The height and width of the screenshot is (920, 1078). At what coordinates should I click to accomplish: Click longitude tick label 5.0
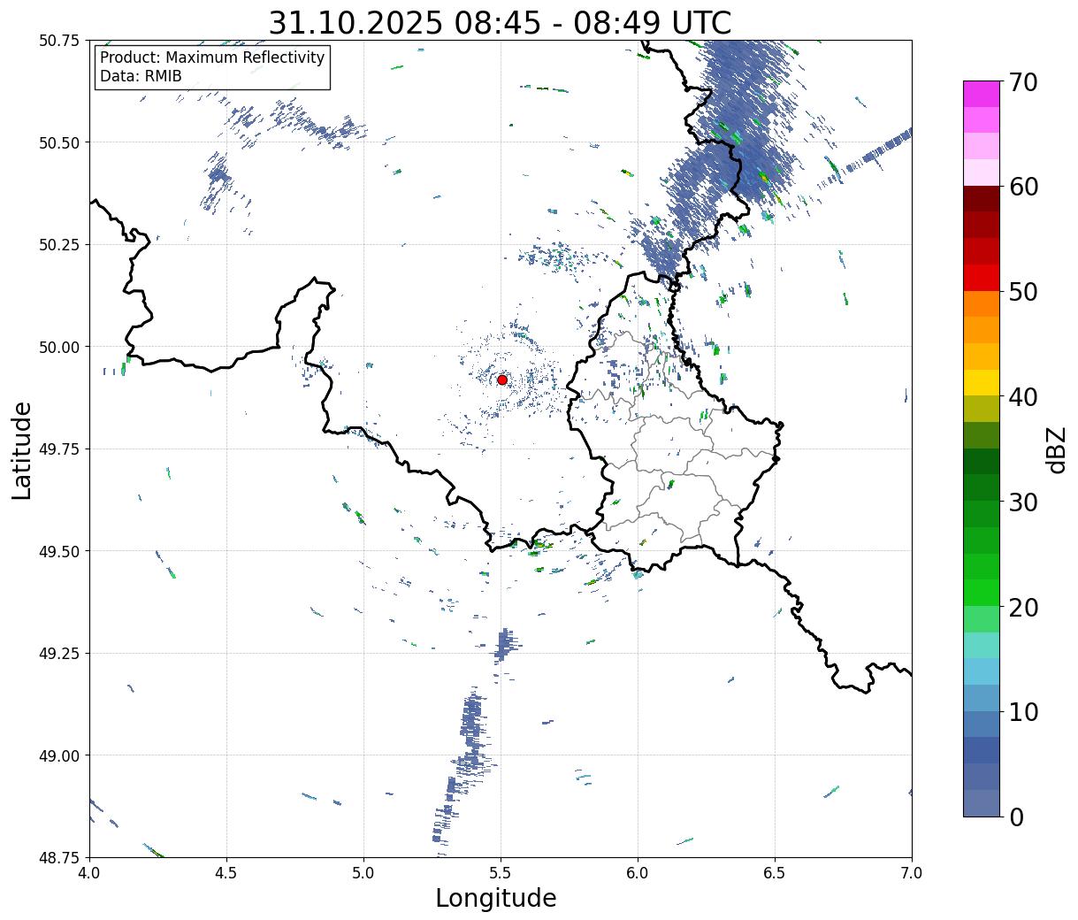363,873
